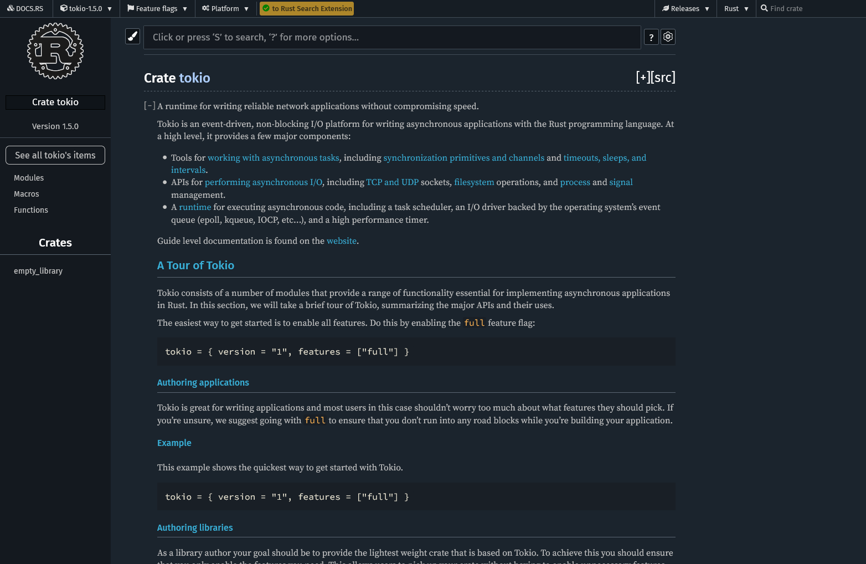Open the Rust menu in top bar

[x=736, y=8]
